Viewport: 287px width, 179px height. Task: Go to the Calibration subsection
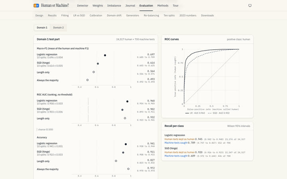[x=96, y=16]
